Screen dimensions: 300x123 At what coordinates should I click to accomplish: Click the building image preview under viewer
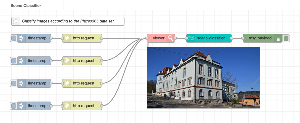coord(204,78)
